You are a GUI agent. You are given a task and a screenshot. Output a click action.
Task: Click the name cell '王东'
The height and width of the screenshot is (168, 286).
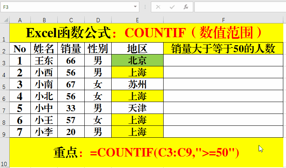click(44, 60)
